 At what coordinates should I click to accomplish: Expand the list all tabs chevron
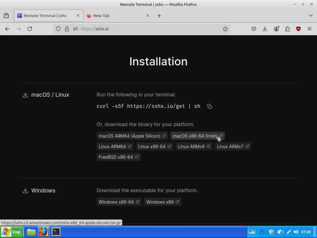point(311,15)
